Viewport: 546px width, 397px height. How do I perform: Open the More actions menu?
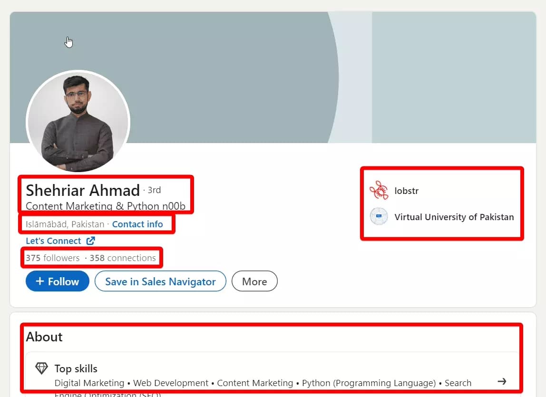pyautogui.click(x=254, y=281)
